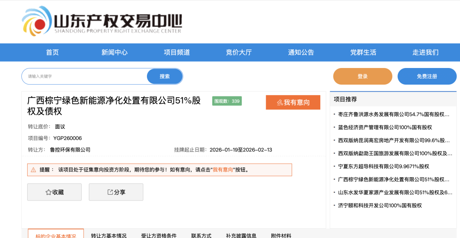Click the warning triangle icon in 提醒 banner
Viewport: 460px width, 238px height.
click(x=34, y=170)
